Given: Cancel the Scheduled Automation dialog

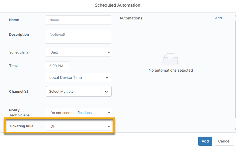Looking at the screenshot, I should 224,141.
